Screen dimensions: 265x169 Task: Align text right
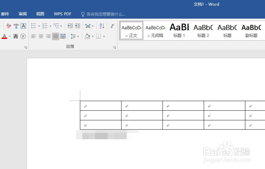(x=48, y=36)
